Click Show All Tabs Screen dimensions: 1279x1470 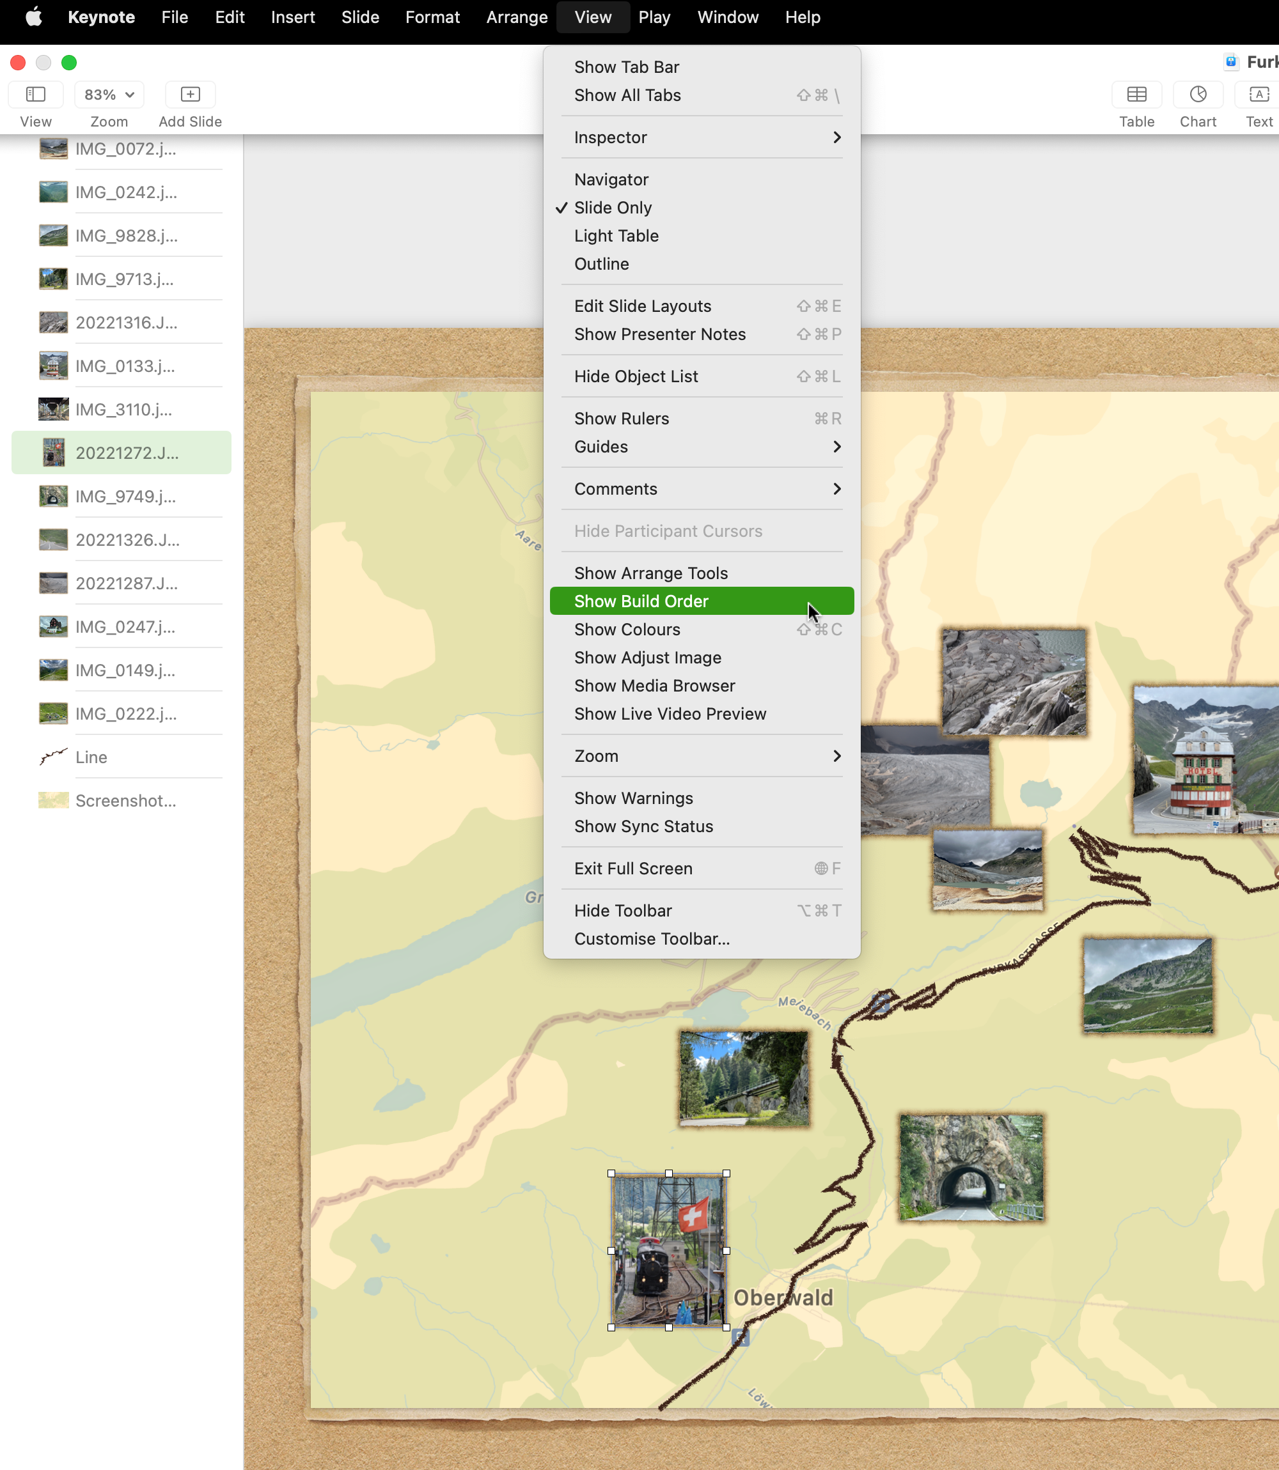pyautogui.click(x=702, y=95)
